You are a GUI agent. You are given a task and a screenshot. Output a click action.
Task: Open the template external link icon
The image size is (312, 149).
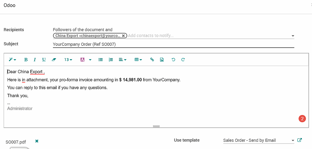300,140
